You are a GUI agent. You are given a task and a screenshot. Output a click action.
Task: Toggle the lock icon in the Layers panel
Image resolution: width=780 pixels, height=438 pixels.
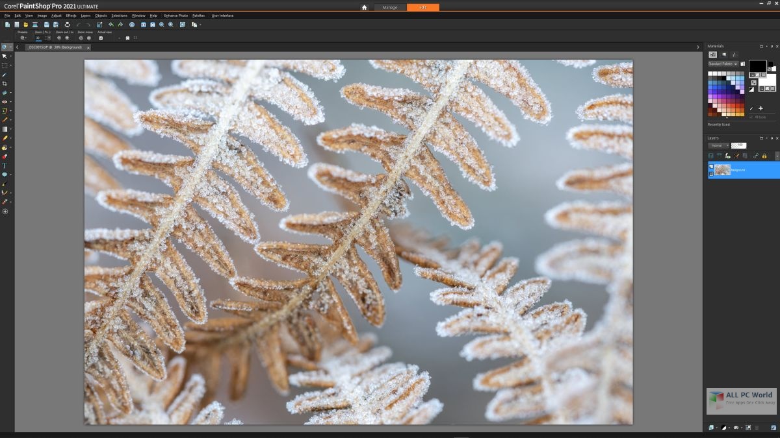pos(764,155)
